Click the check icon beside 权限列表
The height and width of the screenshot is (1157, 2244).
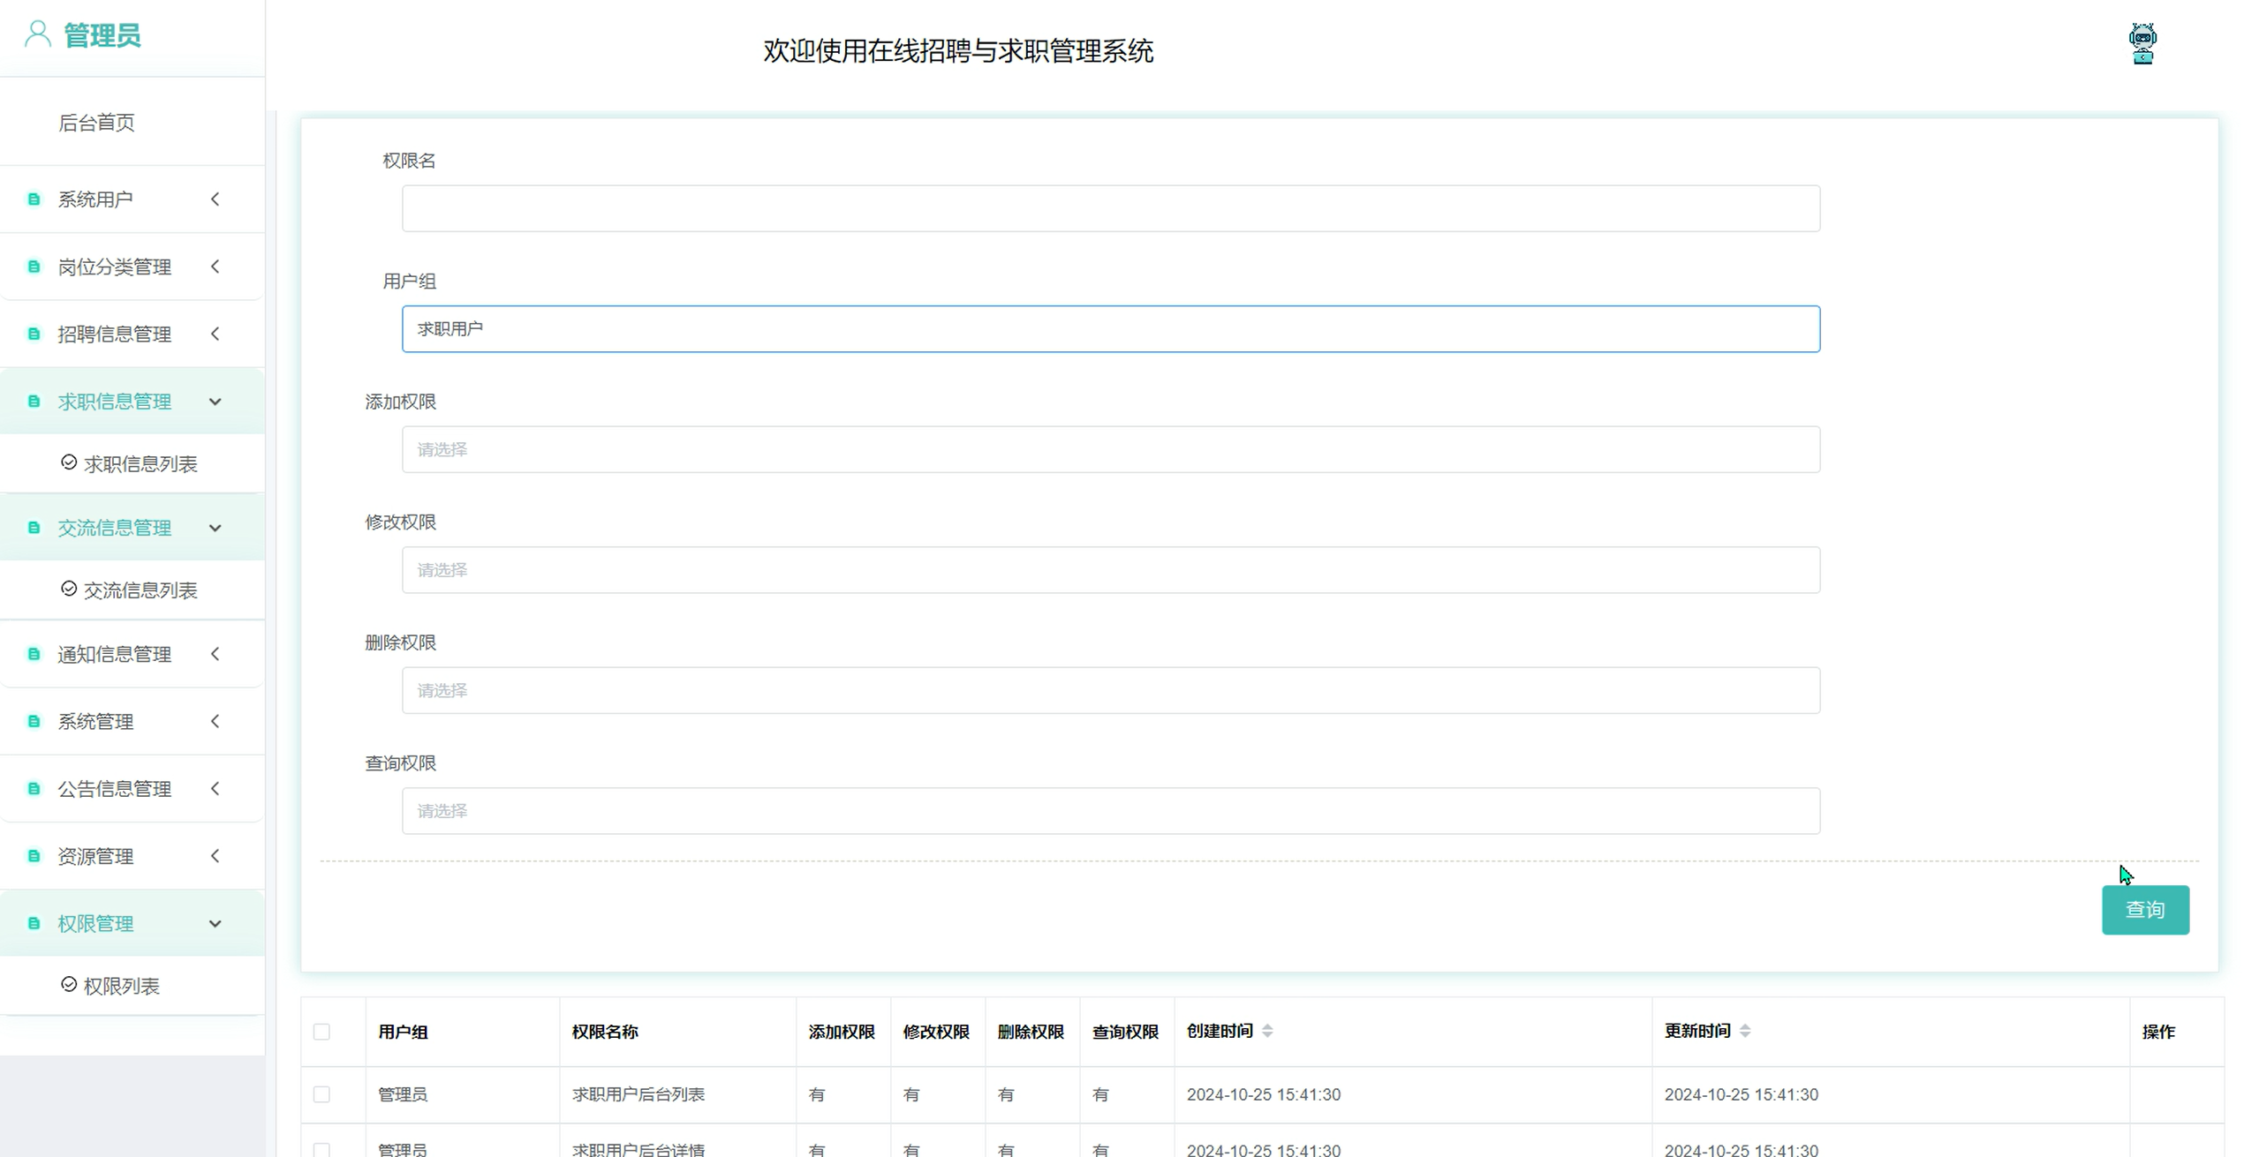tap(69, 984)
